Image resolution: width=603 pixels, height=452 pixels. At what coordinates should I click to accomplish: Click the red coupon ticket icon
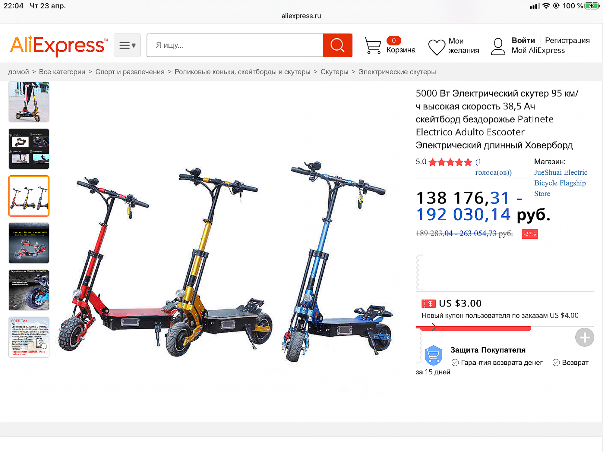[x=428, y=303]
